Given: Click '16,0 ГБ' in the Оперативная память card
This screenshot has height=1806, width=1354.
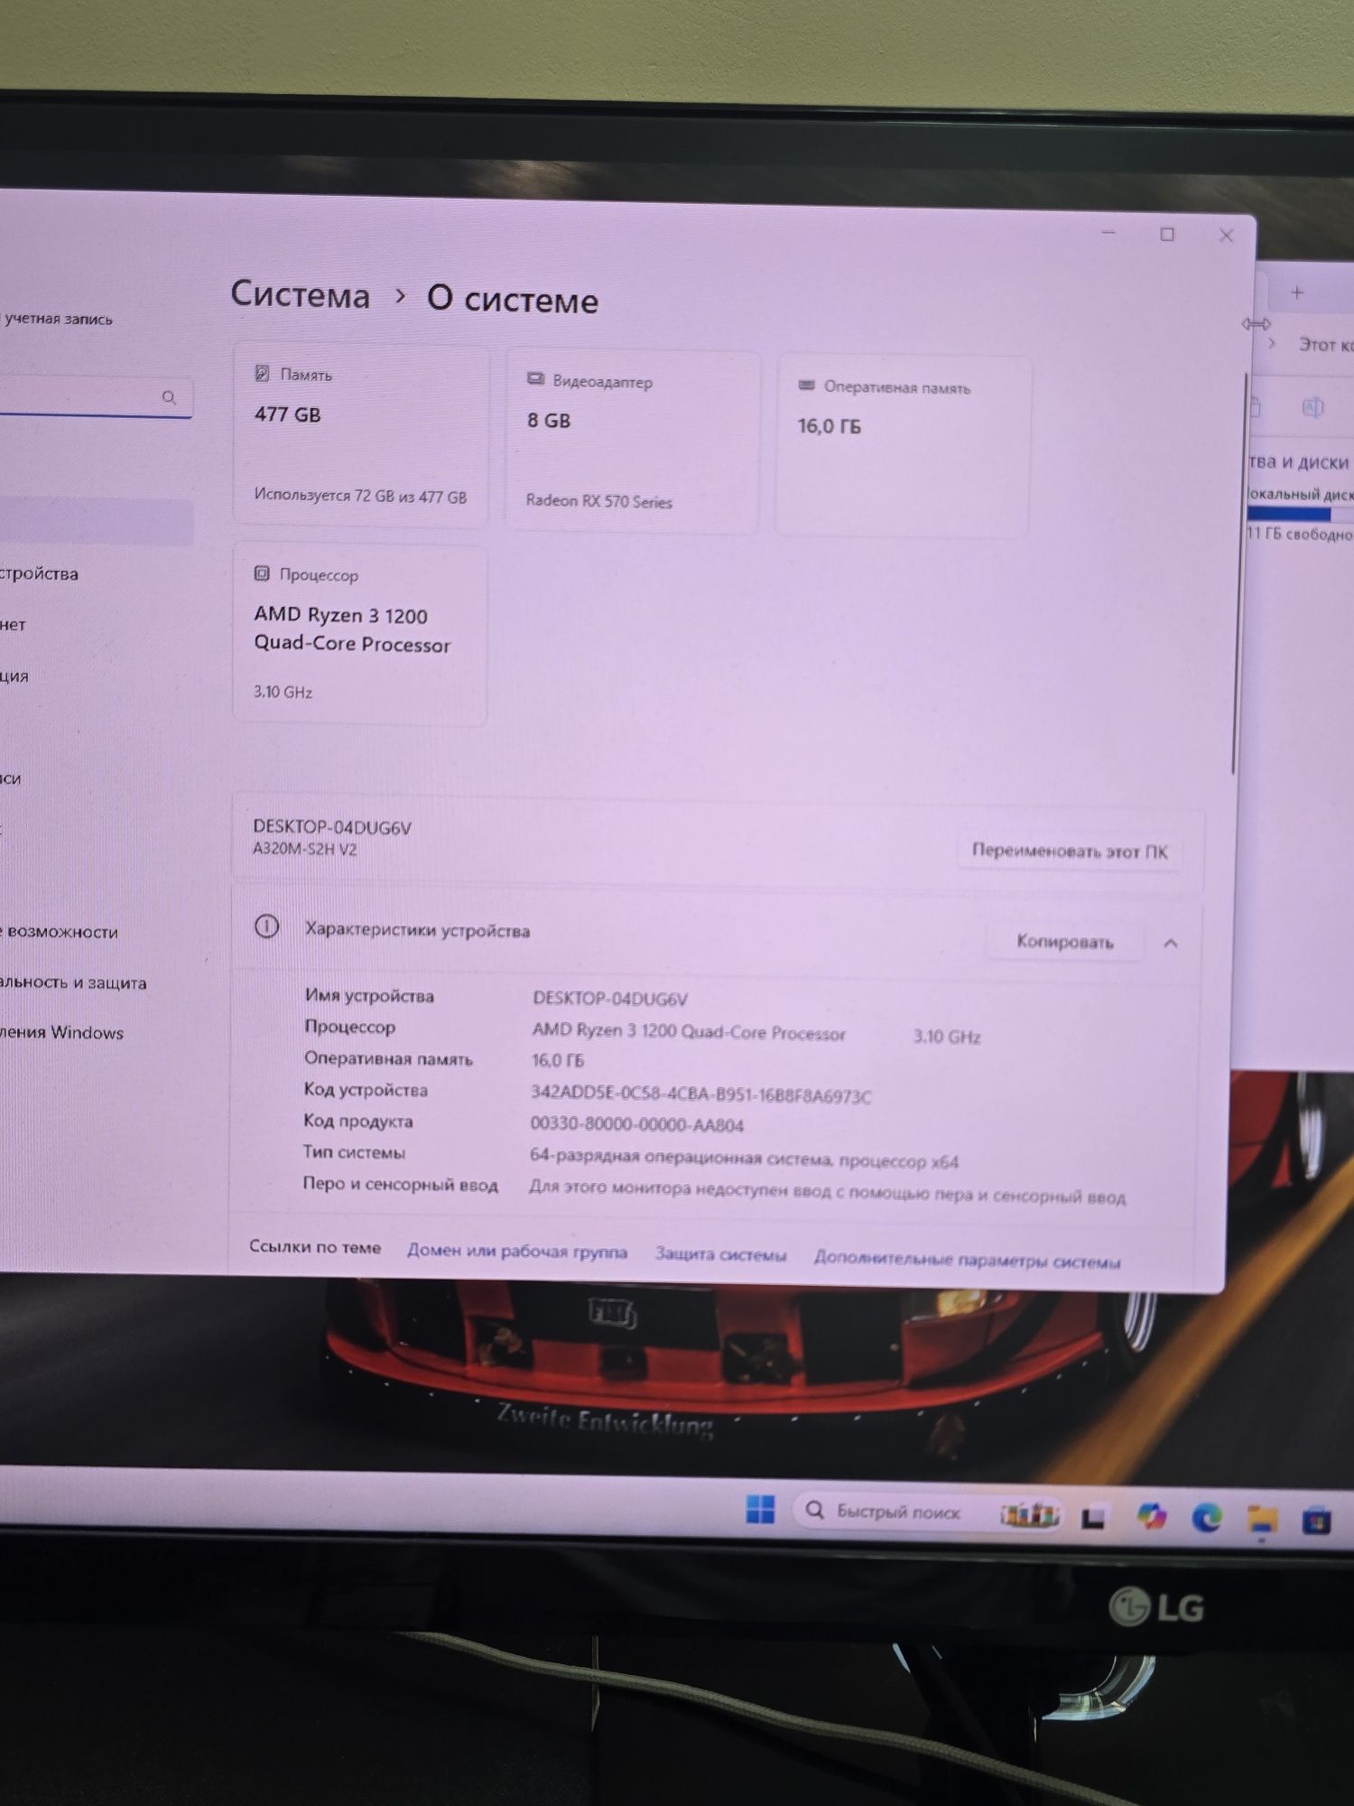Looking at the screenshot, I should (x=830, y=426).
